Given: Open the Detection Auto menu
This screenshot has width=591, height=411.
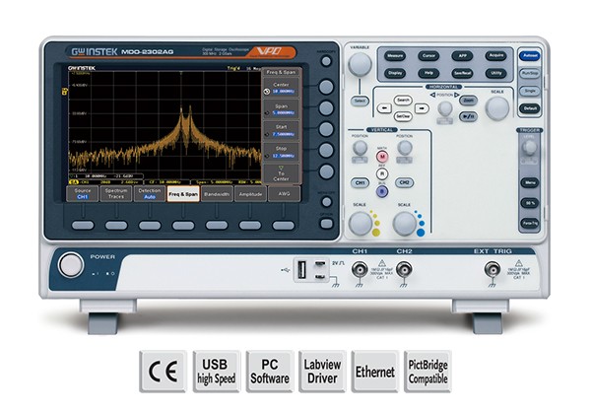Looking at the screenshot, I should [149, 195].
